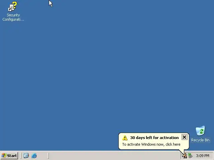Click the Windows activation keys tray icon
214x160 pixels.
coord(184,156)
